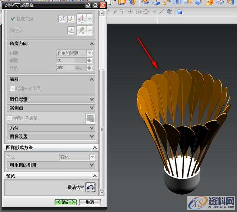This screenshot has height=212, width=237.
Task: Click into the 数量 input field
Action: coord(70,61)
